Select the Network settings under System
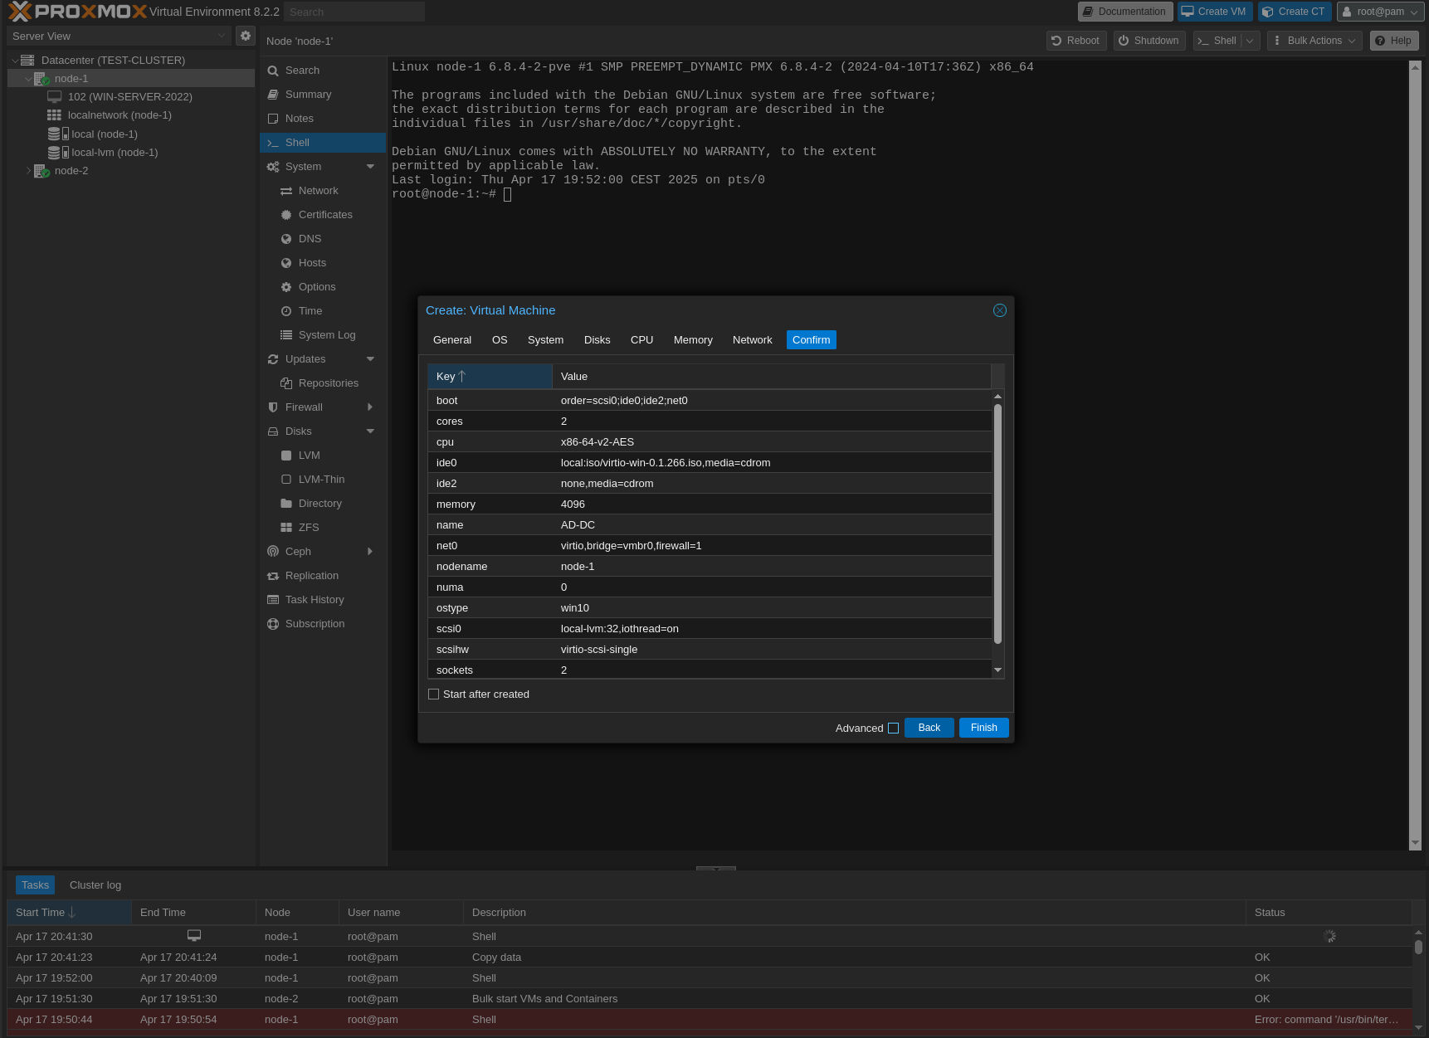 click(318, 190)
